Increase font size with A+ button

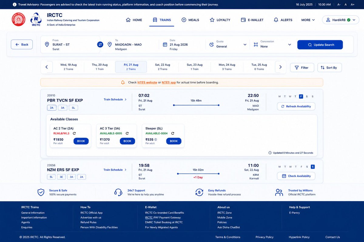[352, 5]
